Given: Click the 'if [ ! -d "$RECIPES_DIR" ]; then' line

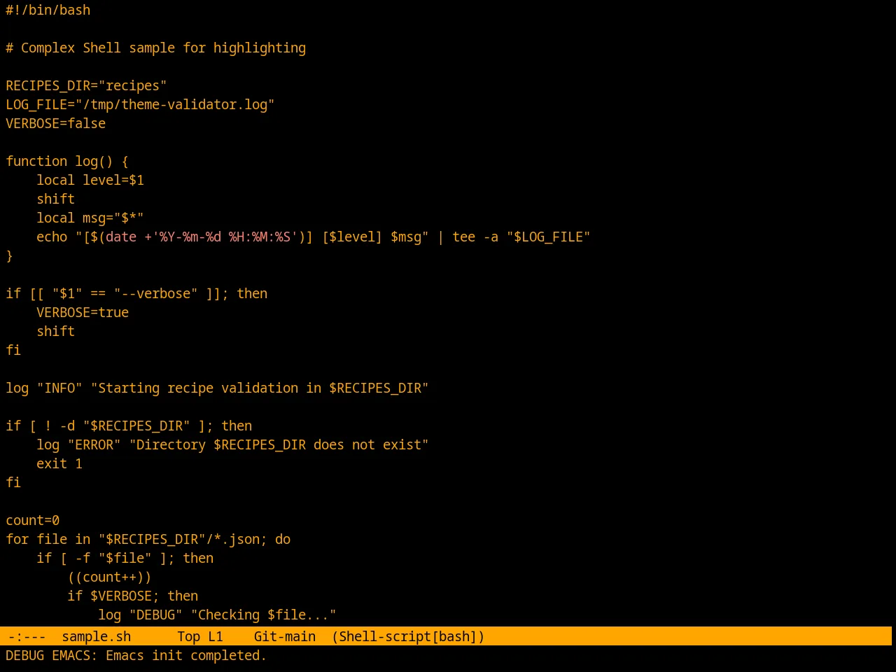Looking at the screenshot, I should (129, 426).
